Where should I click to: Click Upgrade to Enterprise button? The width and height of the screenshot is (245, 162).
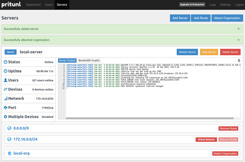pos(192,5)
